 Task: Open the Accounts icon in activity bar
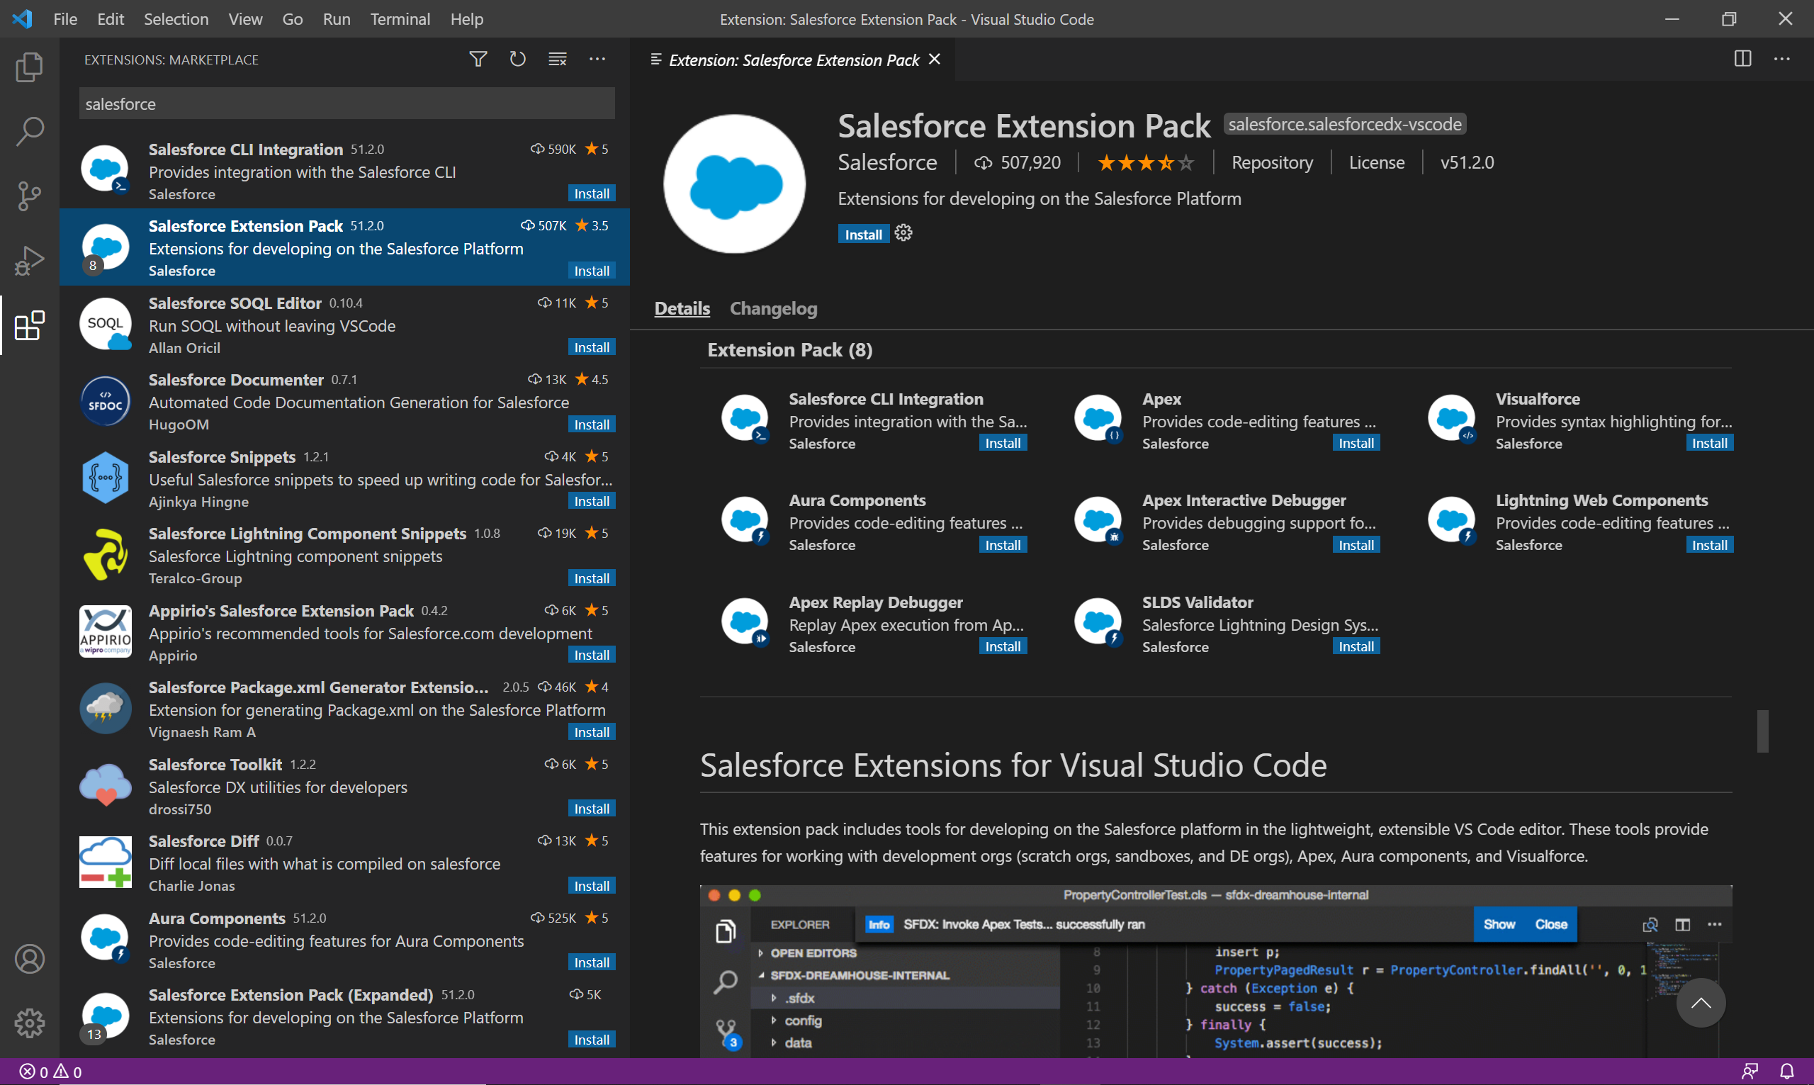[x=29, y=959]
